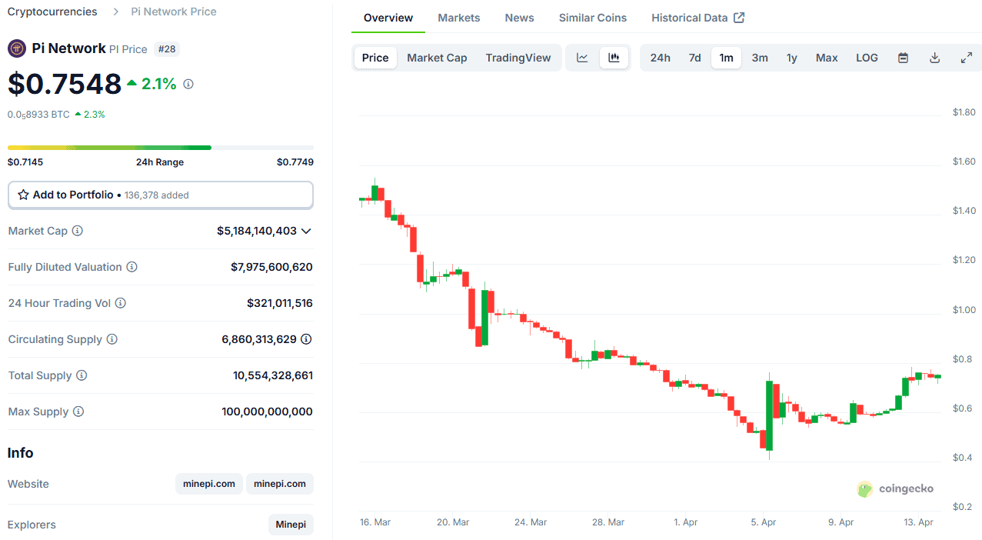Click the 100,000,000,000 max supply value

[268, 412]
